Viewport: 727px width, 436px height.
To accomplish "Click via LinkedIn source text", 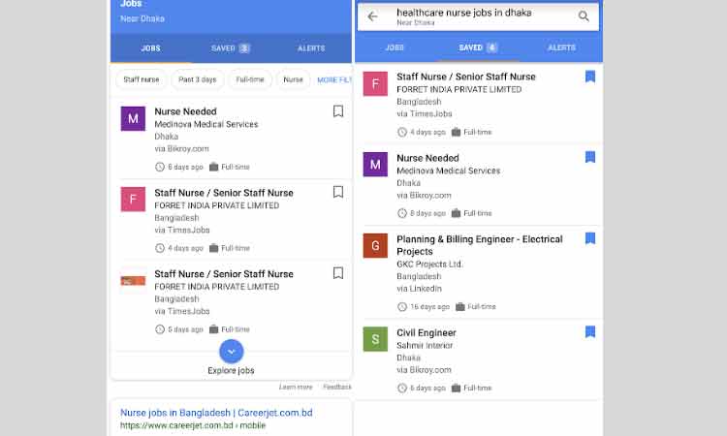I will [x=419, y=289].
